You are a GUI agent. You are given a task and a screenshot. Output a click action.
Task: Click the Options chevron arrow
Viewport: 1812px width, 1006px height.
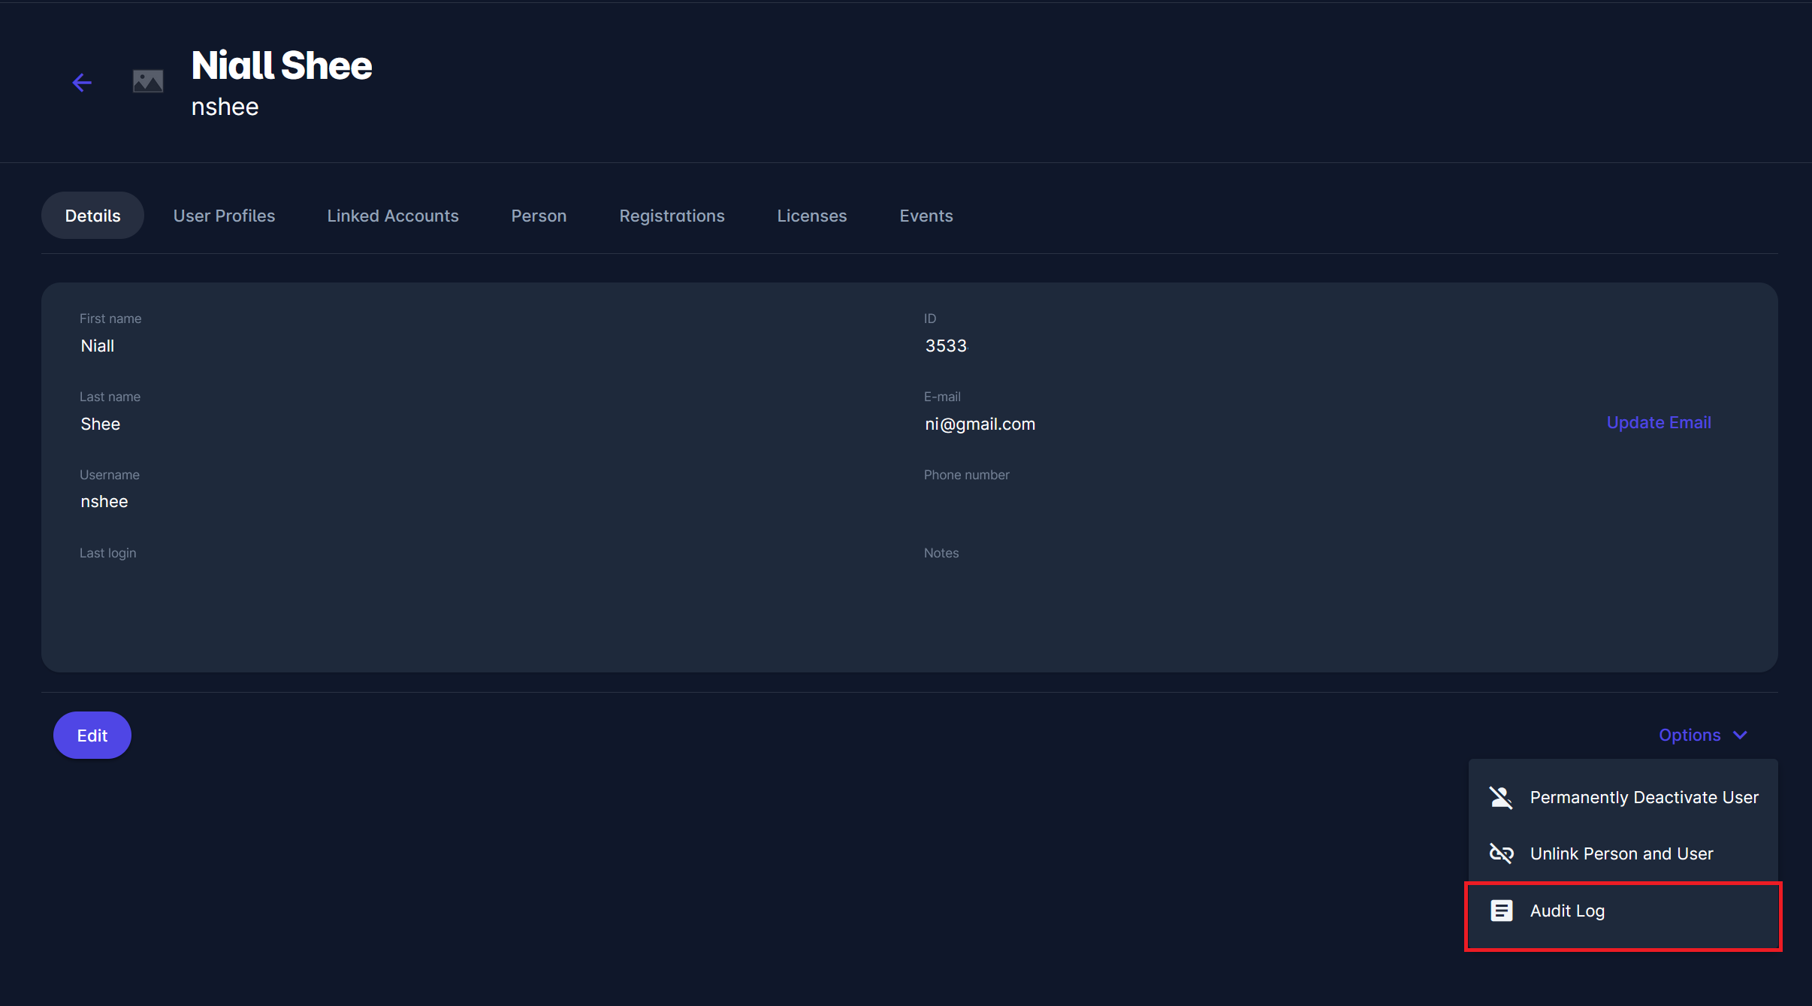coord(1741,735)
